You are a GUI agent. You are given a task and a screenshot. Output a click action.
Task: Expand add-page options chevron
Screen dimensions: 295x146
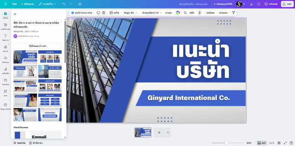click(168, 133)
